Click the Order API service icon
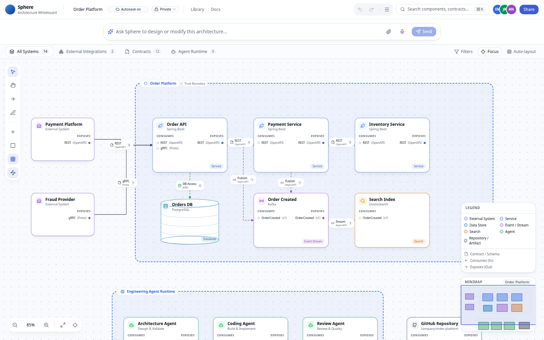 160,126
